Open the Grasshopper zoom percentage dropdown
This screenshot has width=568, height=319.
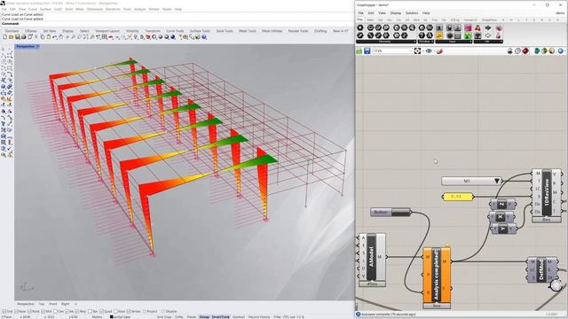[411, 51]
